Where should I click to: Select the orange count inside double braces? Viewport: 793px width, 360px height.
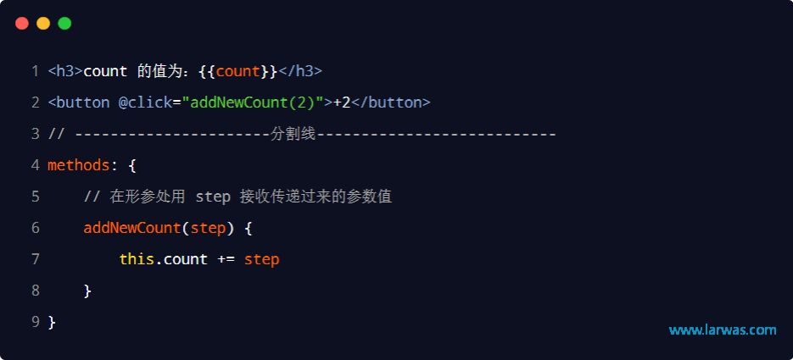237,71
